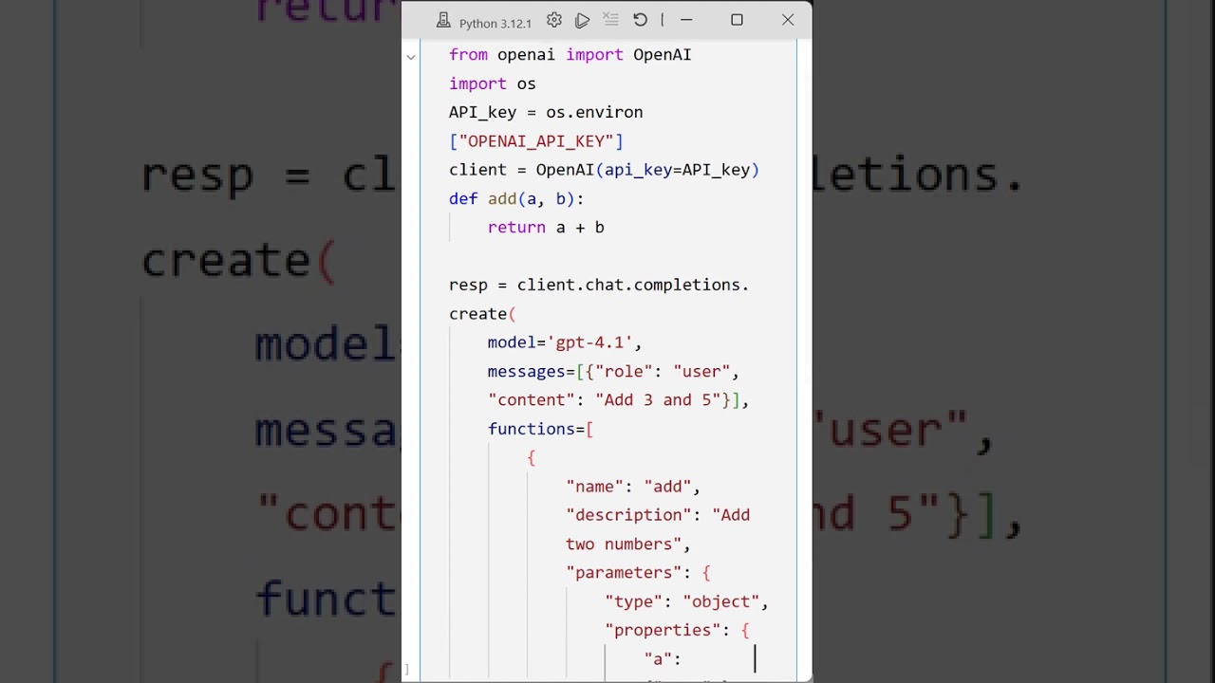Click the 'create(' line in the cell
Image resolution: width=1215 pixels, height=683 pixels.
482,314
